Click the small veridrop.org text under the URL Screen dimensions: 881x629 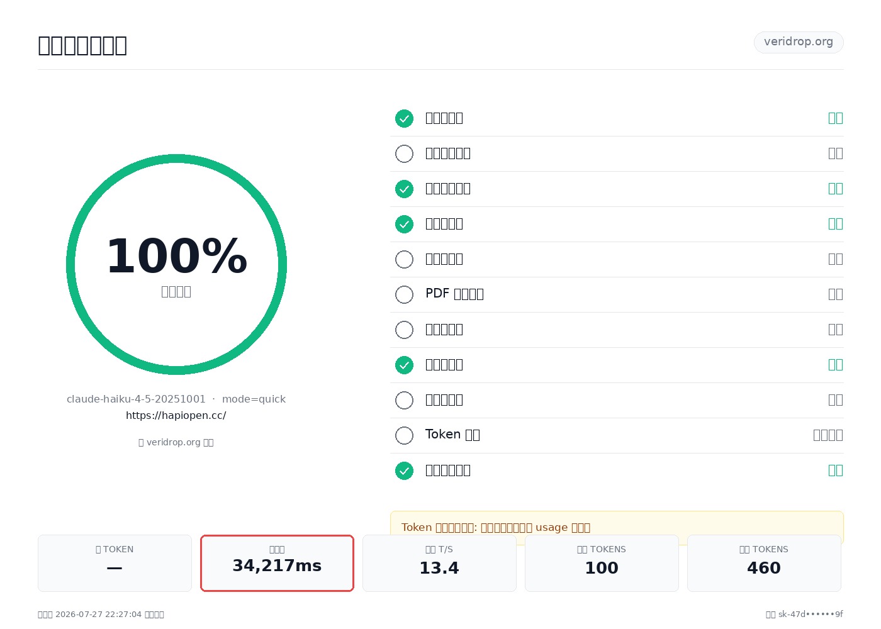click(176, 442)
